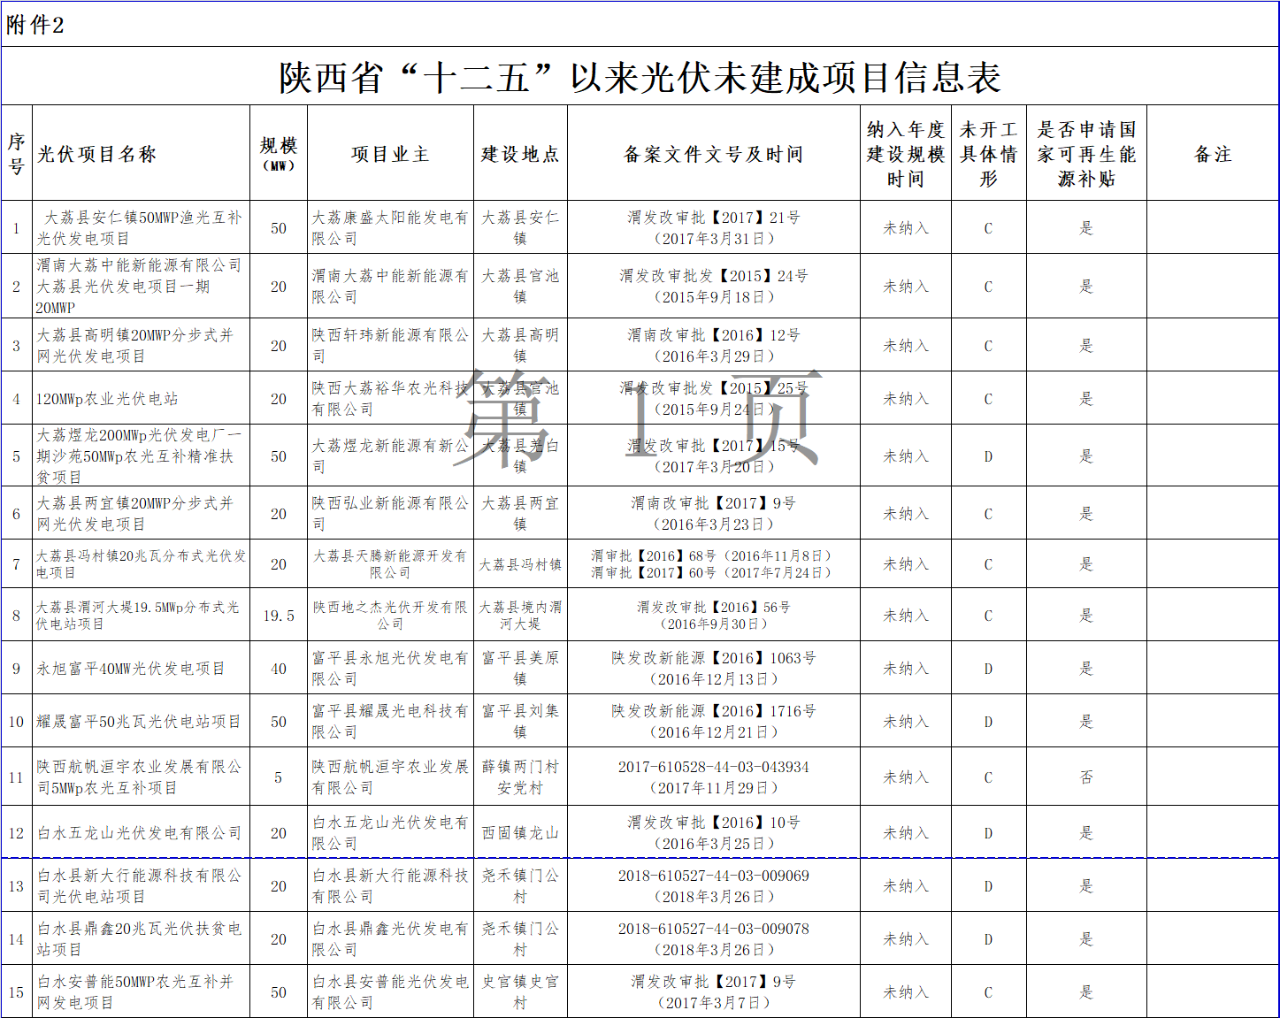Click the 规模(MW) column header

click(x=279, y=154)
